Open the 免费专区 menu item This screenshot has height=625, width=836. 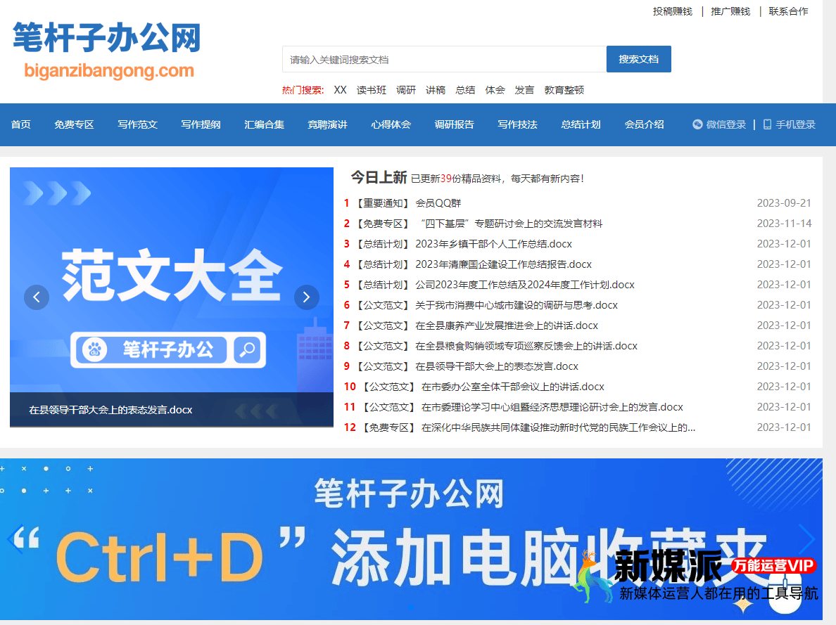tap(73, 124)
